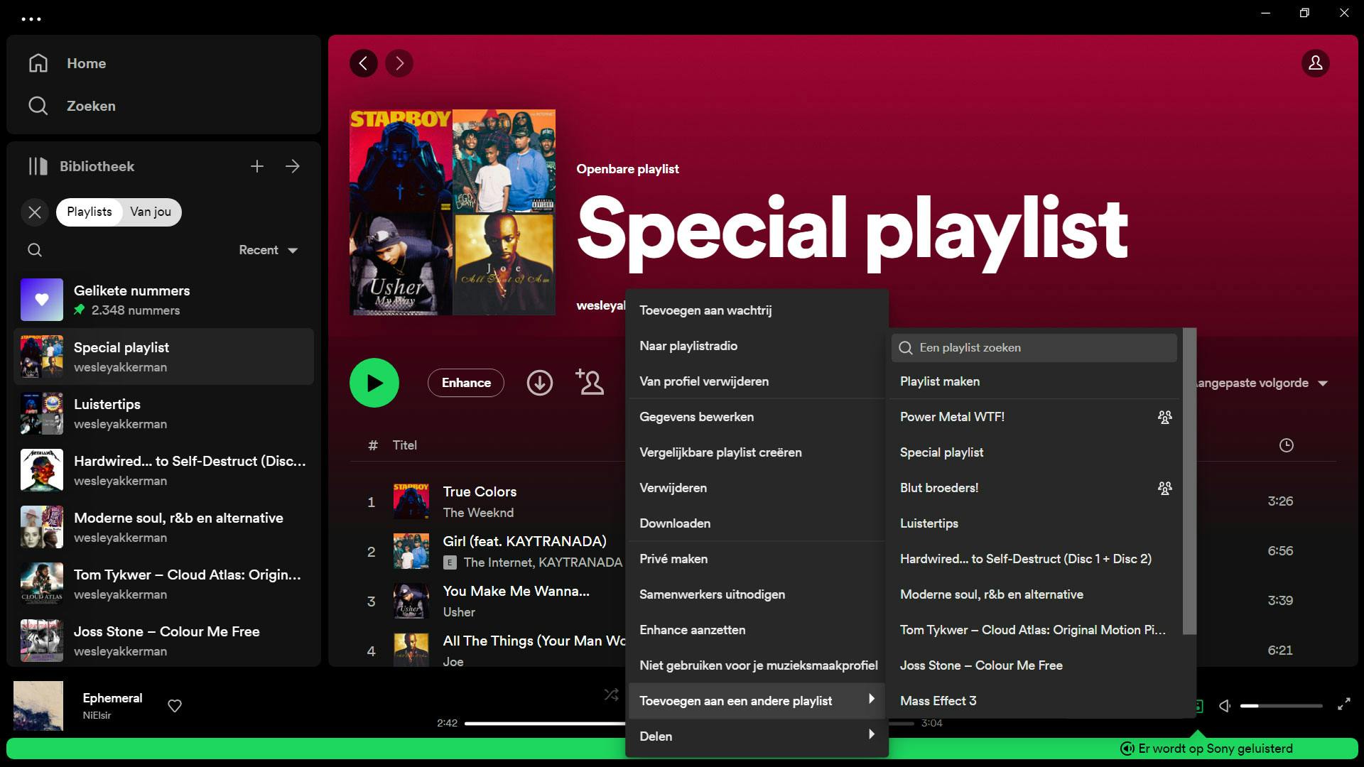Select Gegevens bewerken from the context menu
The width and height of the screenshot is (1364, 767).
pyautogui.click(x=696, y=417)
